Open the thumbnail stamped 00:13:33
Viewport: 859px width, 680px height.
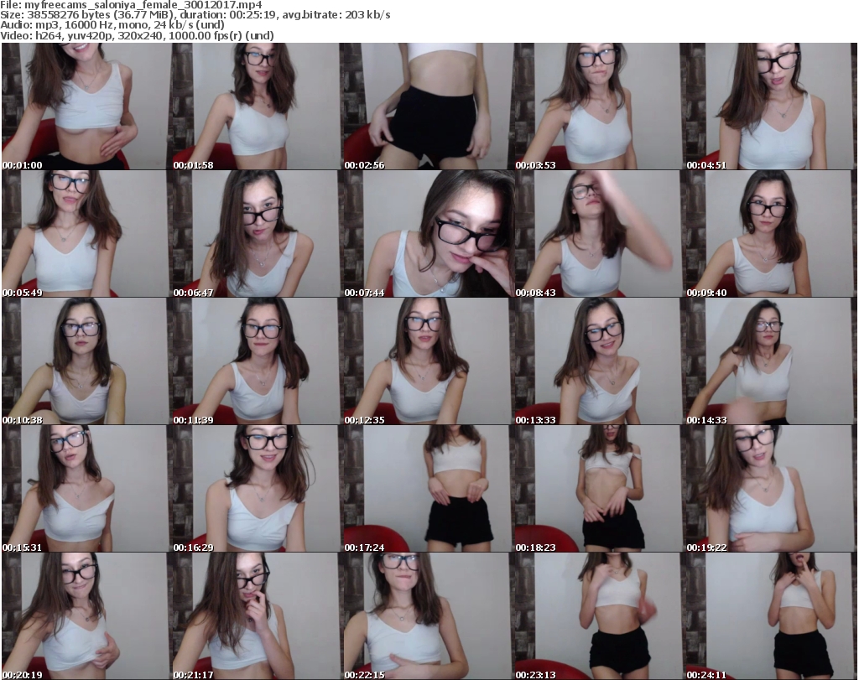(599, 361)
